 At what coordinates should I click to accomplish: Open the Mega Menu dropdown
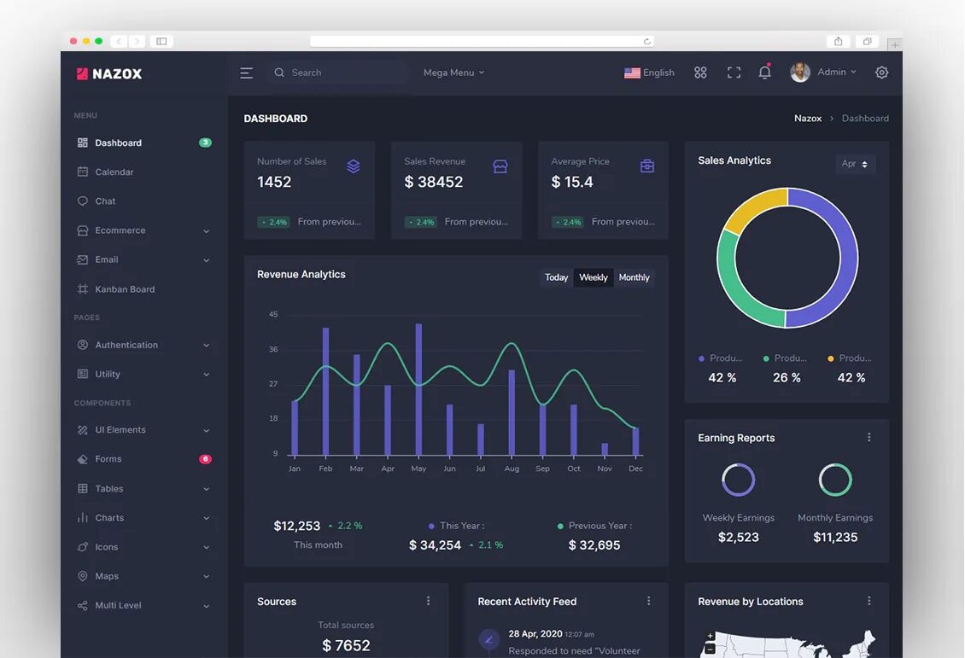click(453, 73)
